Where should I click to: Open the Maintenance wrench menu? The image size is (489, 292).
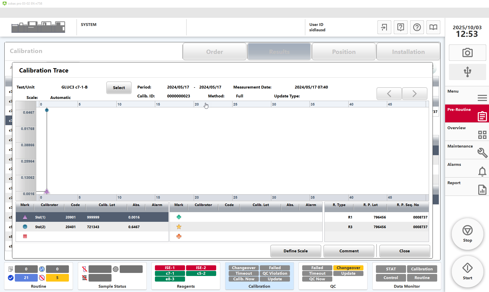coord(482,153)
